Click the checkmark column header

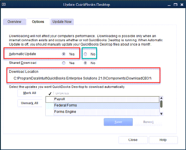[50, 93]
